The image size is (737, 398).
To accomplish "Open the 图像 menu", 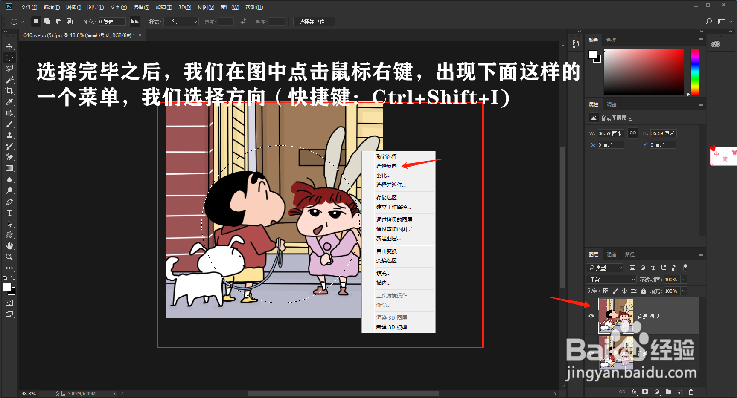I will pyautogui.click(x=73, y=7).
